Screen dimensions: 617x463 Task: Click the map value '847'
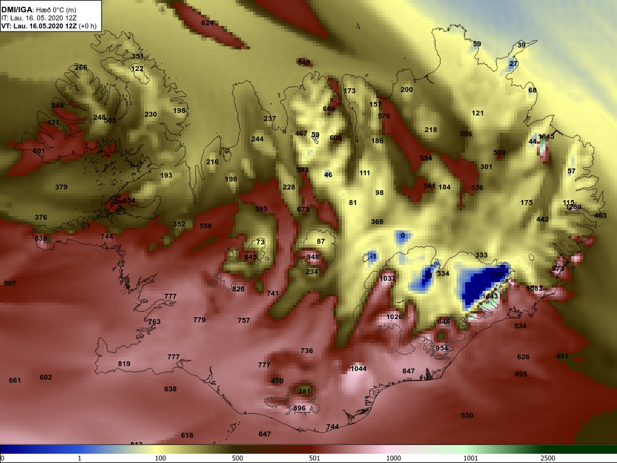(408, 371)
